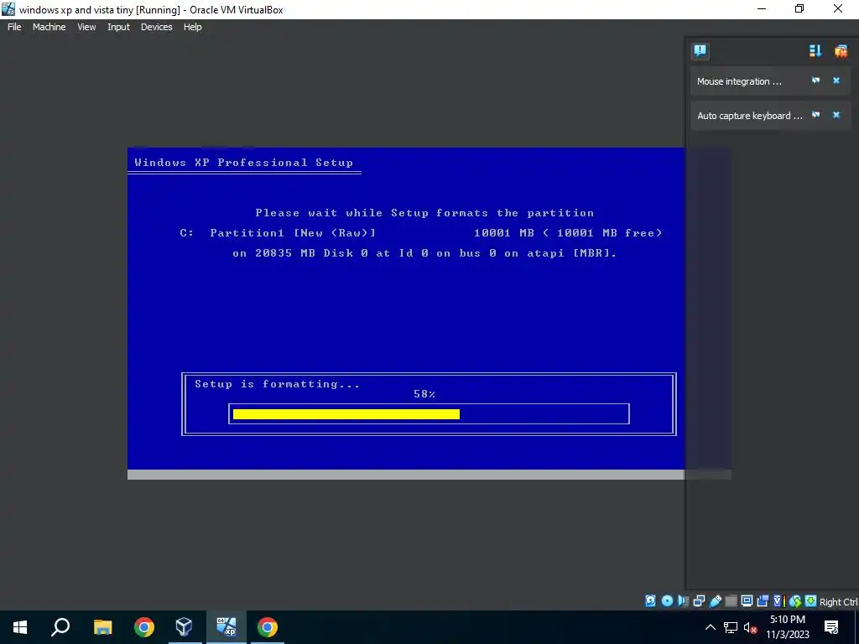Click the USB devices status icon

coord(716,600)
